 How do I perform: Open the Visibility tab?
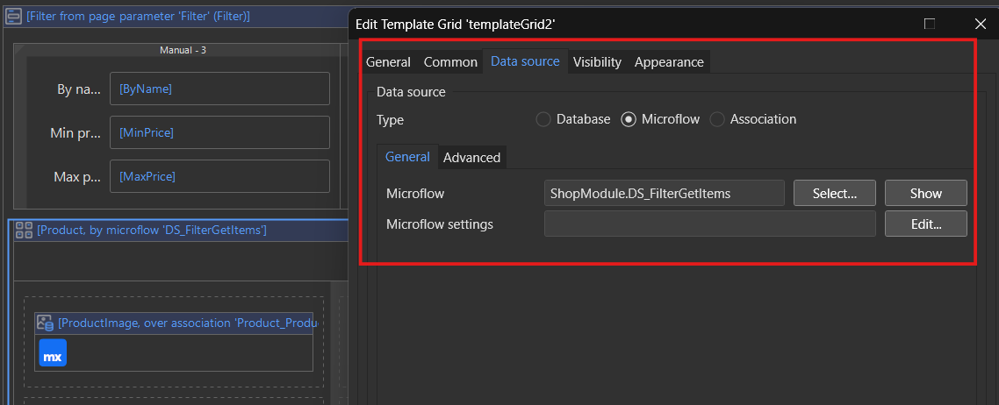point(597,61)
